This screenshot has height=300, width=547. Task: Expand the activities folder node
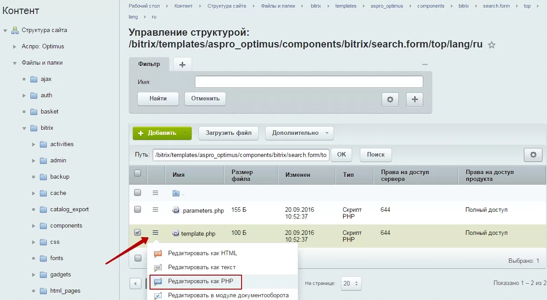(x=34, y=144)
